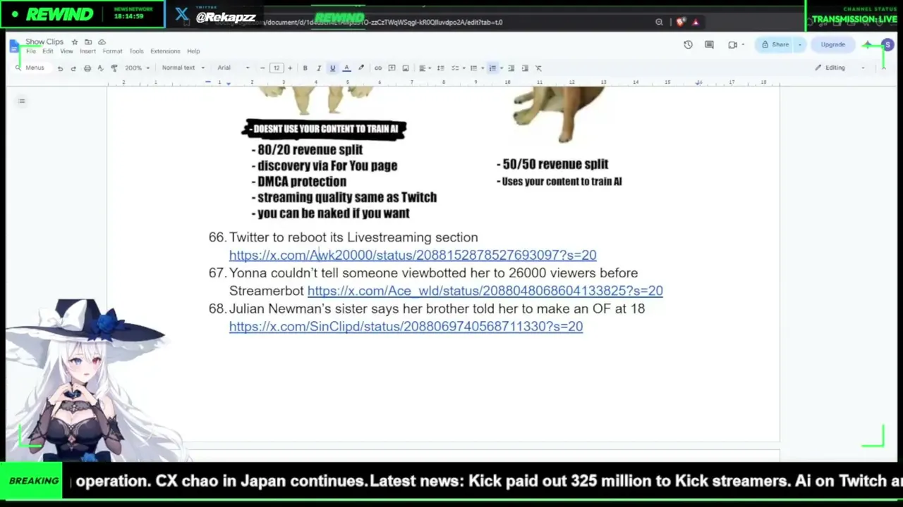The height and width of the screenshot is (507, 903).
Task: Open the Normal text style dropdown
Action: (183, 68)
